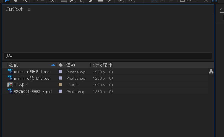
Task: Click the コンポ 1 composition icon
Action: point(10,85)
